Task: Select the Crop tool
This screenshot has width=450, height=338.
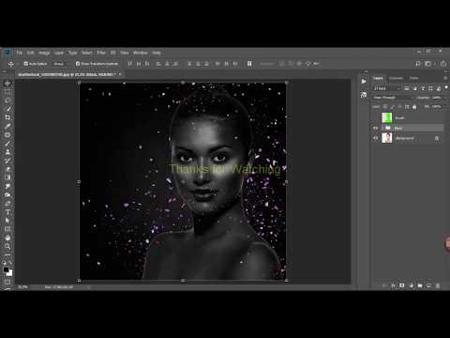Action: [x=7, y=117]
